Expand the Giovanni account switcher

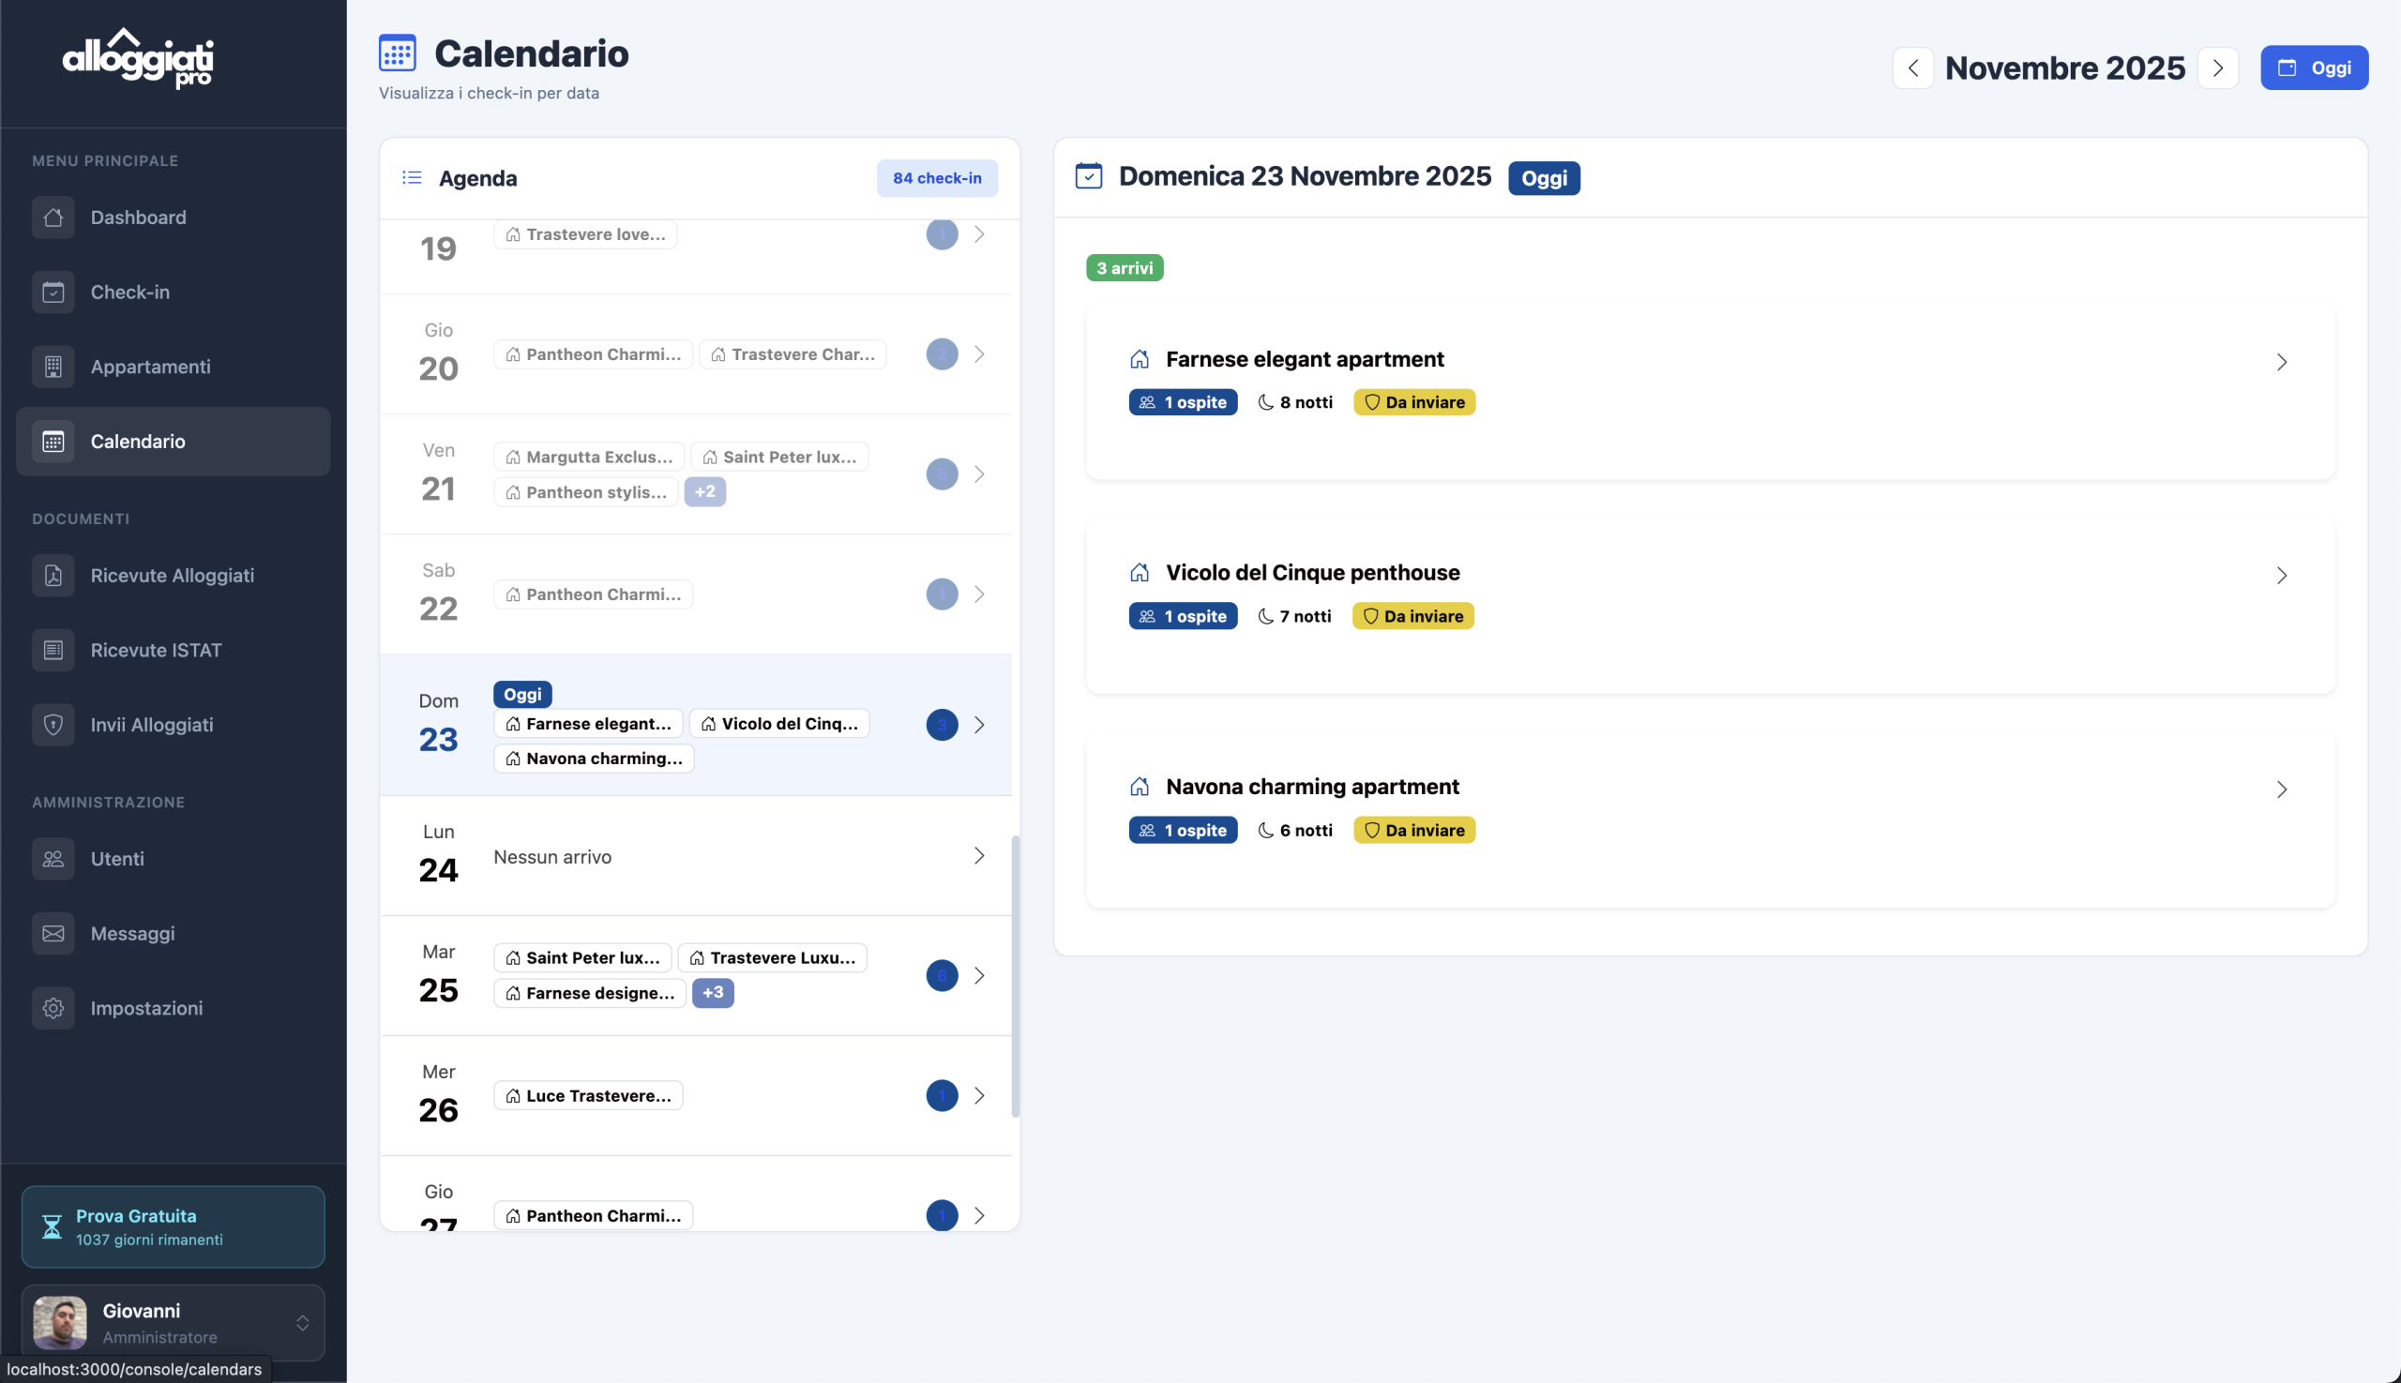(302, 1322)
